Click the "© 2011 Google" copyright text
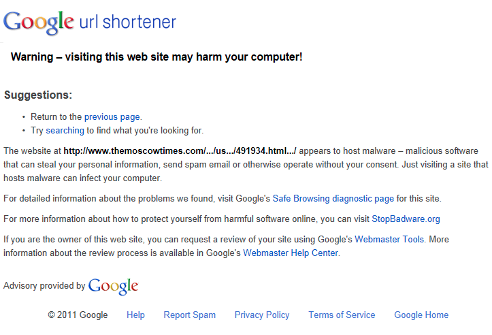492x335 pixels. [78, 315]
